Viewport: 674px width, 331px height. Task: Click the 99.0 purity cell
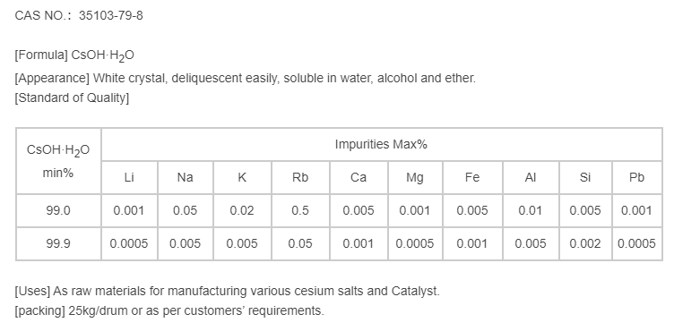pyautogui.click(x=58, y=210)
